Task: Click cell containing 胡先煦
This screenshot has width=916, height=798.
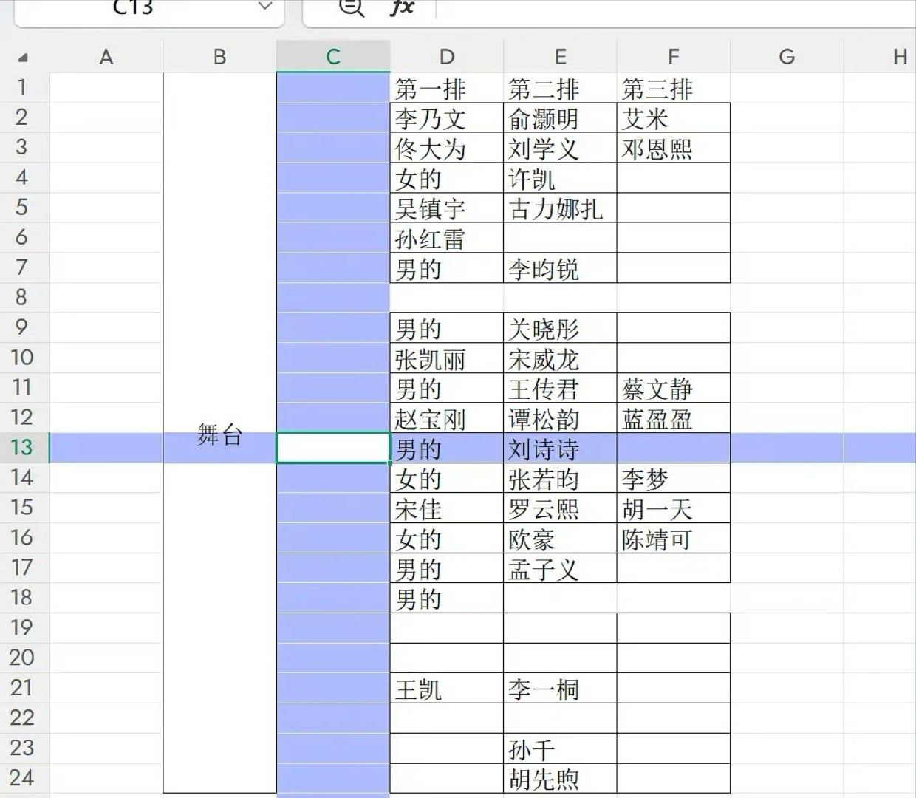Action: coord(560,779)
